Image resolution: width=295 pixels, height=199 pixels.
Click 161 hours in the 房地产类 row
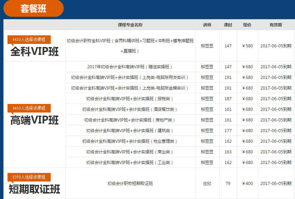pyautogui.click(x=228, y=120)
